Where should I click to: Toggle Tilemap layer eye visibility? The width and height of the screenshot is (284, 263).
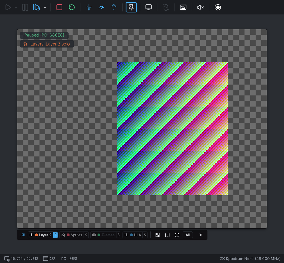(x=94, y=235)
